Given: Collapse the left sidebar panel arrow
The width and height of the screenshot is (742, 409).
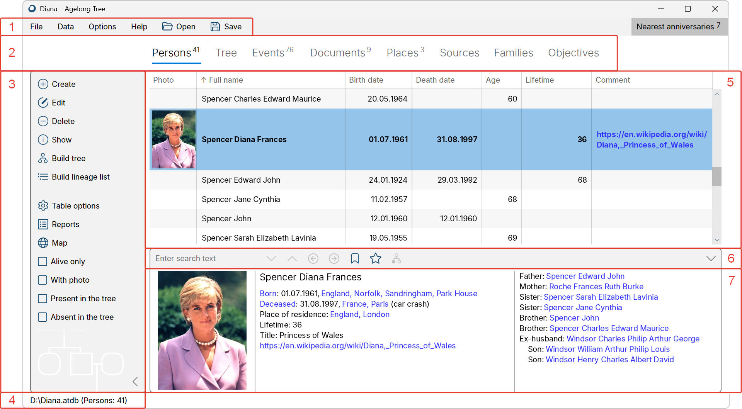Looking at the screenshot, I should click(x=135, y=382).
